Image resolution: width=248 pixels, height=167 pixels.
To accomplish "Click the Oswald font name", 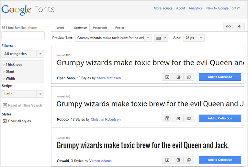I will (x=63, y=161).
